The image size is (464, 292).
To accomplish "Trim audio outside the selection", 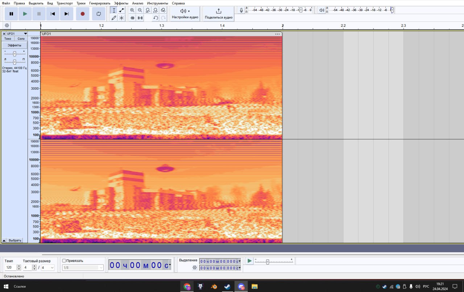I will click(132, 18).
